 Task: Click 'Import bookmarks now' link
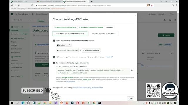(58, 9)
